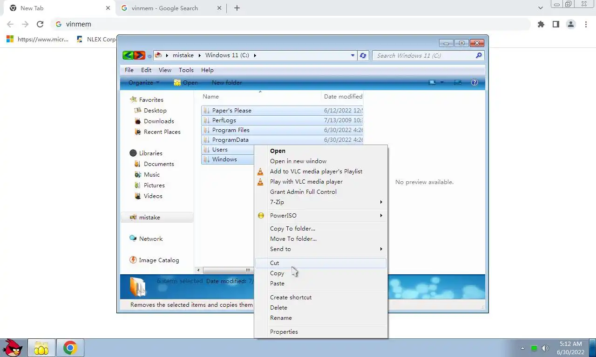Sort by Date modified column header
The image size is (596, 357).
(x=342, y=96)
